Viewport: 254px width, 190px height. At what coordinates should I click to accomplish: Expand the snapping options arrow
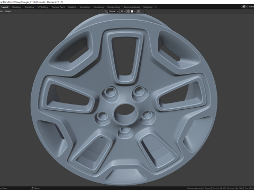point(134,12)
